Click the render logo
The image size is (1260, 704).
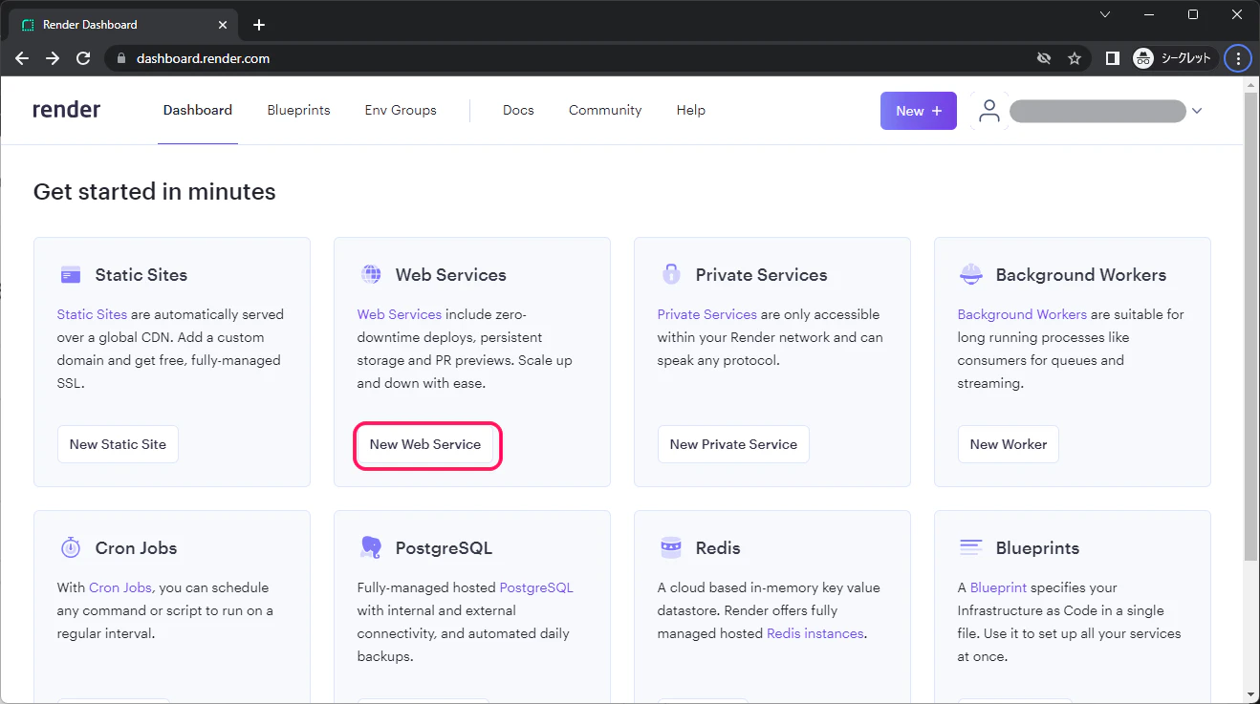[x=66, y=110]
